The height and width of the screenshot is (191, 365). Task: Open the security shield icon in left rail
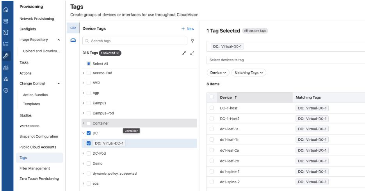pyautogui.click(x=6, y=90)
